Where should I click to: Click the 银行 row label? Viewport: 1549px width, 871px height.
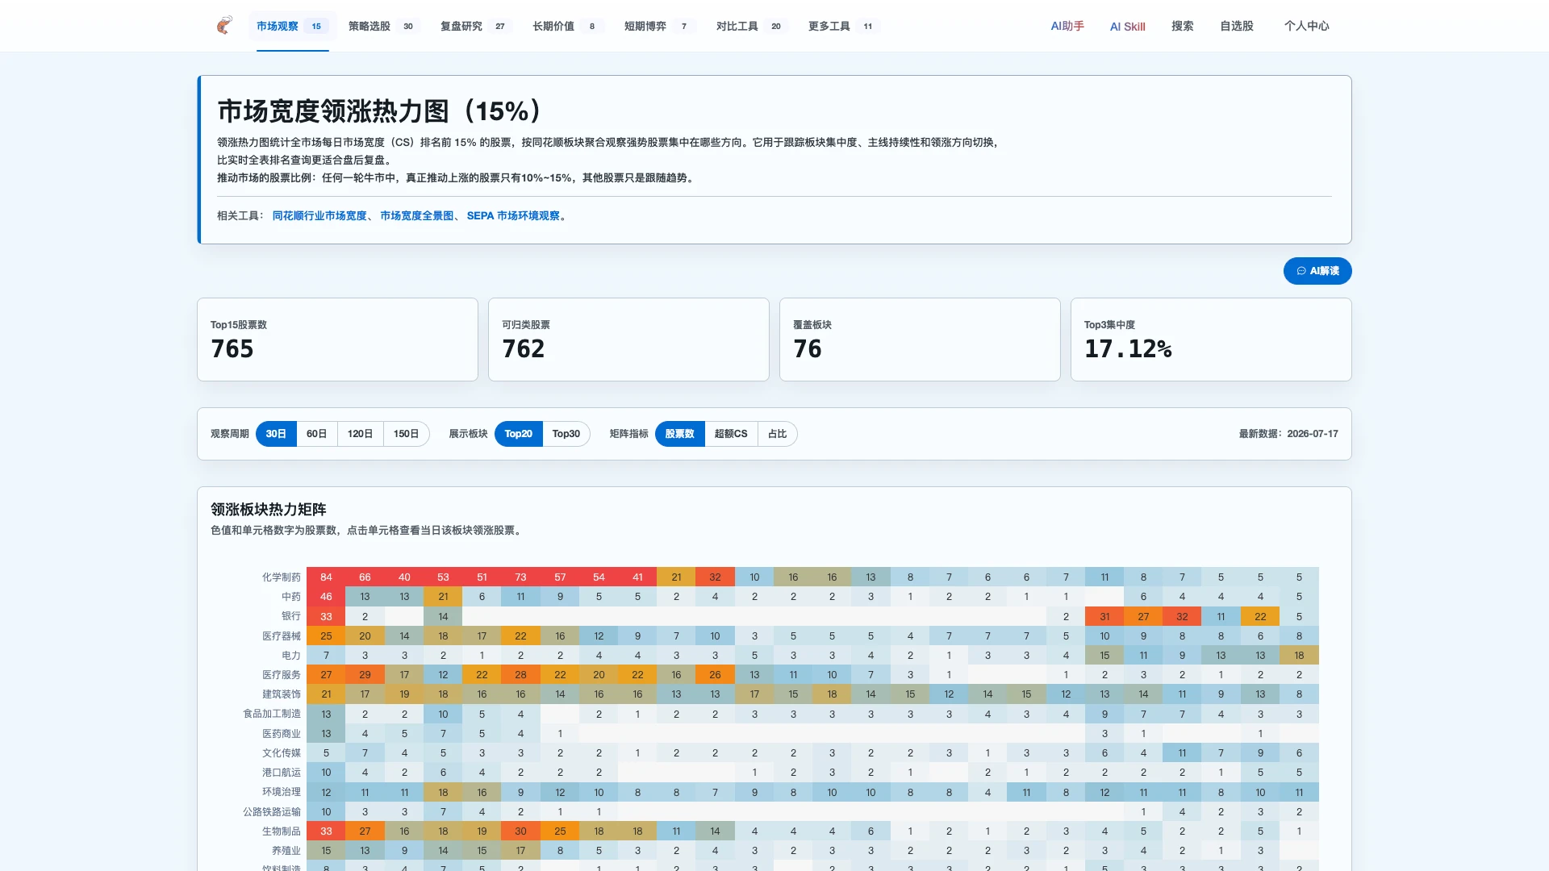point(290,616)
